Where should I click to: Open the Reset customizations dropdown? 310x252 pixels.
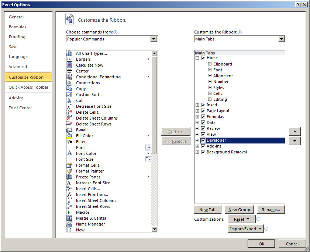click(242, 219)
